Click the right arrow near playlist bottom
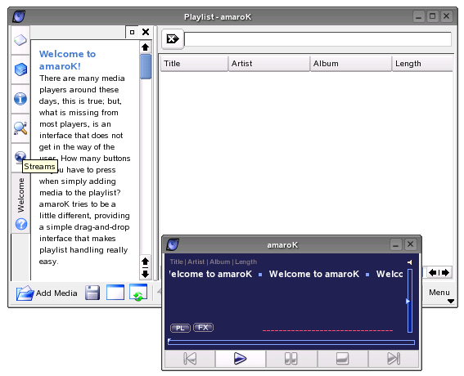The image size is (464, 376). pyautogui.click(x=446, y=272)
